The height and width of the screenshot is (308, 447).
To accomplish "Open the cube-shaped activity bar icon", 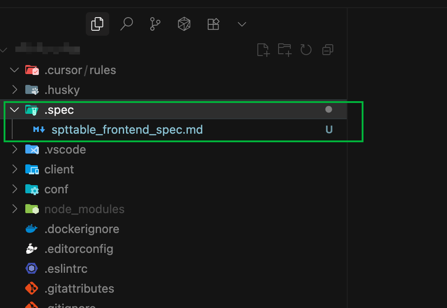I will pos(184,24).
